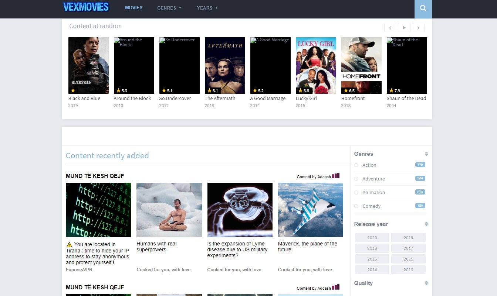
Task: Click 'Humans with real superpowers' headline
Action: 157,247
